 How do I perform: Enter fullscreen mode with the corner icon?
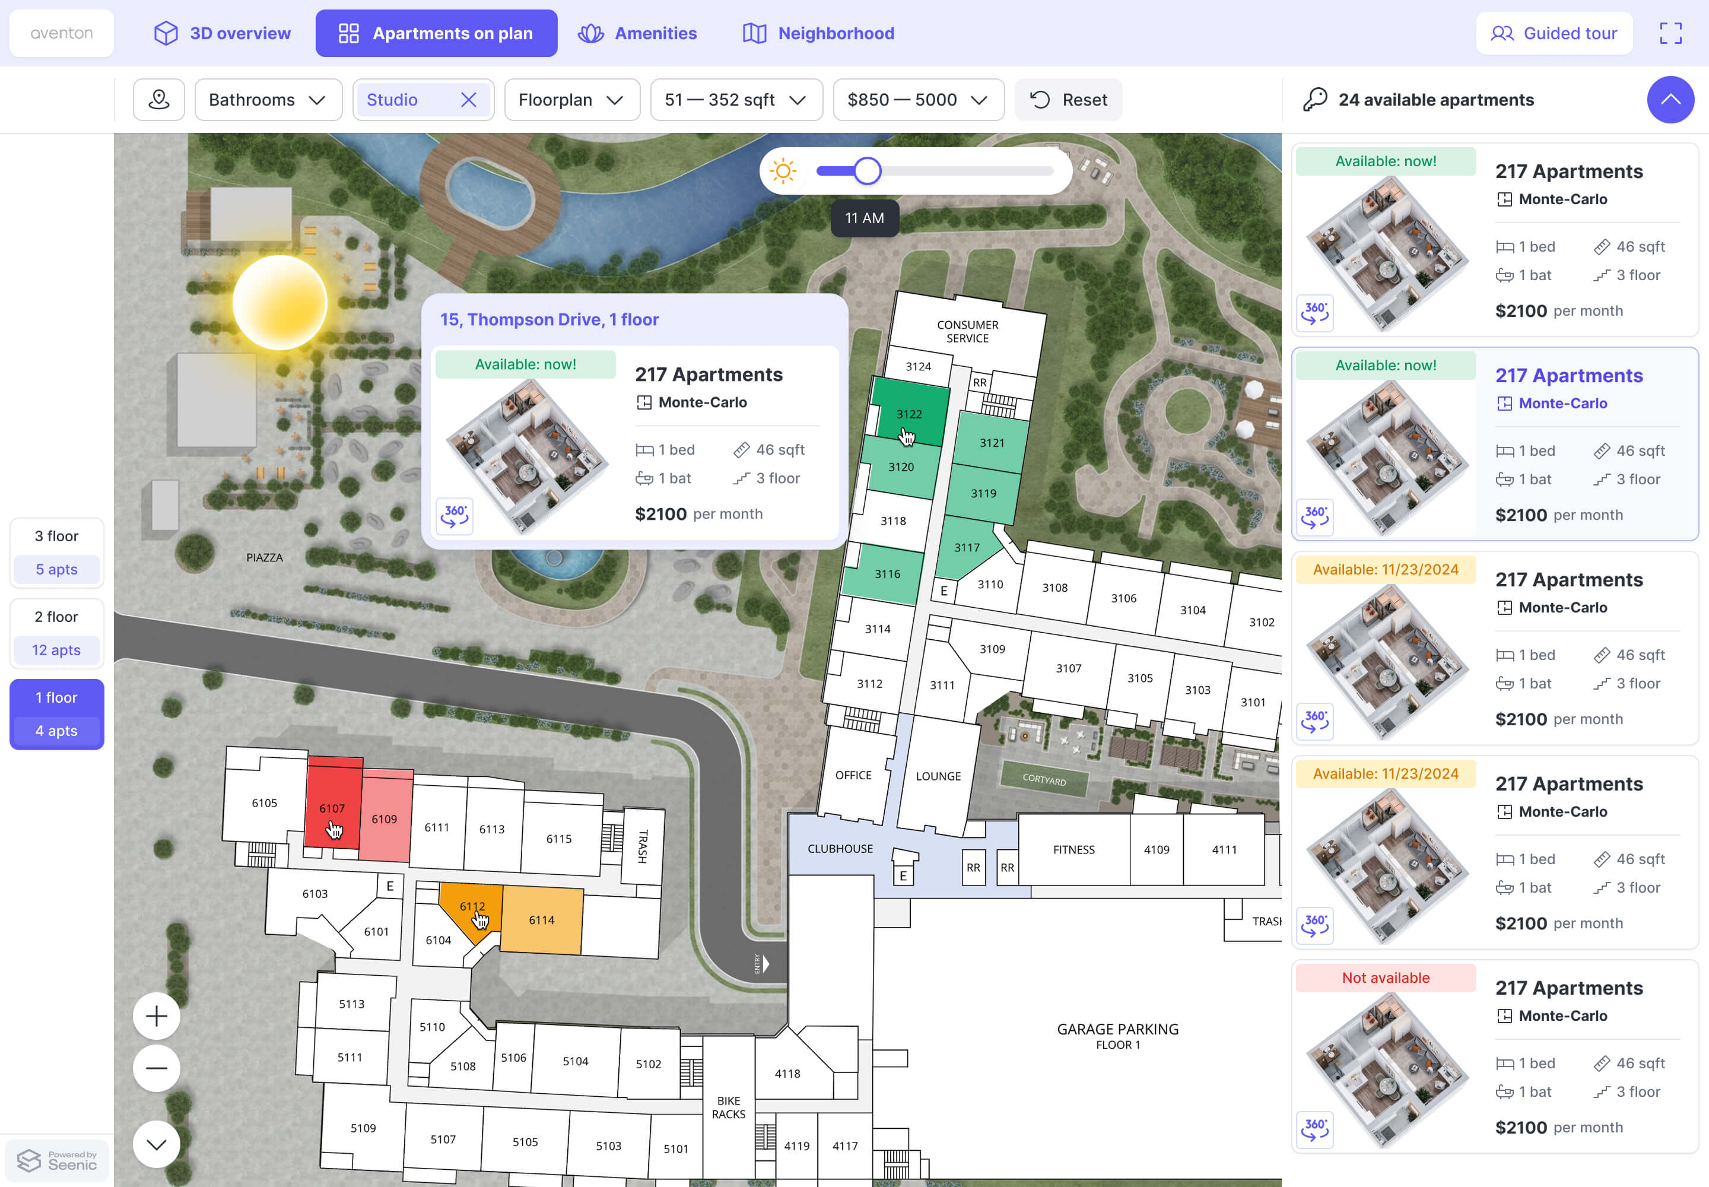point(1670,33)
